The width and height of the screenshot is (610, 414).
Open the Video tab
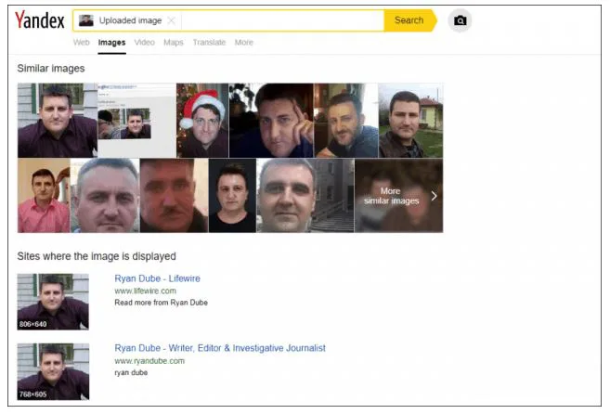(x=144, y=43)
